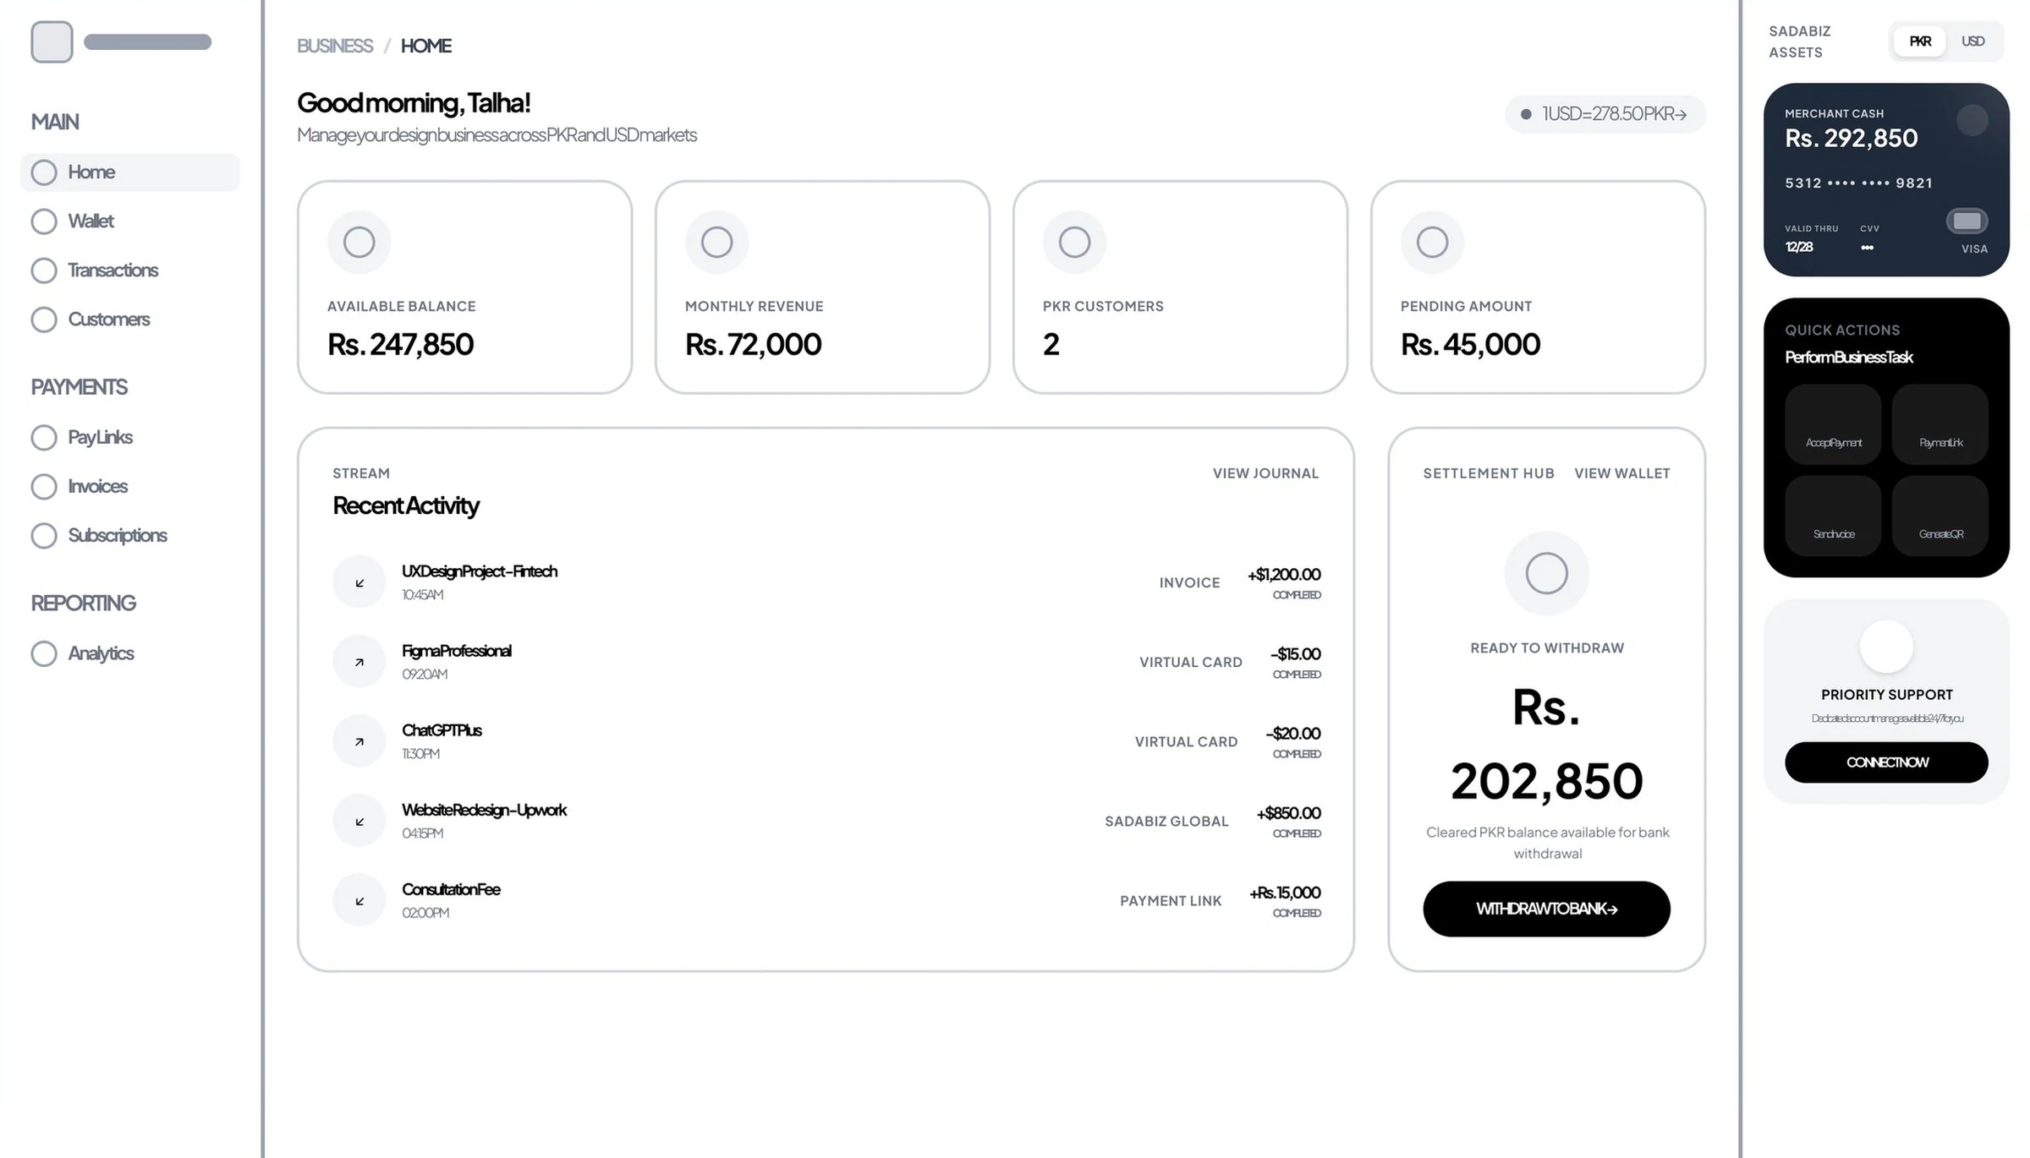Click the Withdraw To Bank button
Screen dimensions: 2030x1158
[x=1546, y=909]
